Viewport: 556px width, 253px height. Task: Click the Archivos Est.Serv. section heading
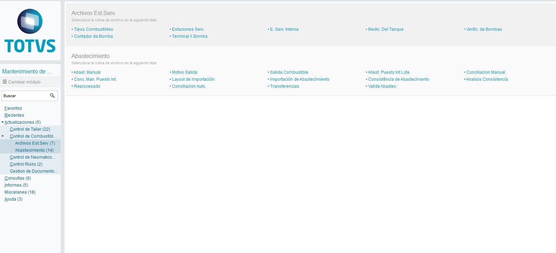click(94, 13)
